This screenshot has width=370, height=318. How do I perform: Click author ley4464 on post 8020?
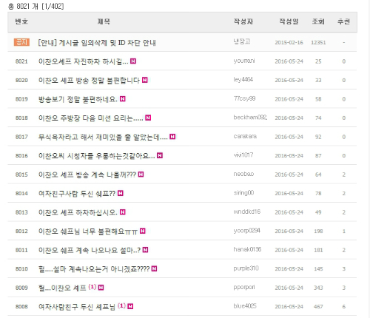click(243, 79)
